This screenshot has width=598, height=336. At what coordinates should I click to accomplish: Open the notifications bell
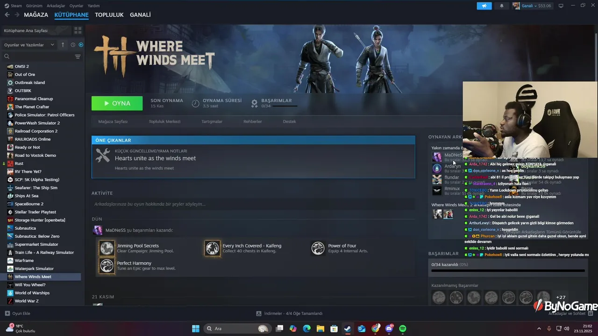click(502, 6)
